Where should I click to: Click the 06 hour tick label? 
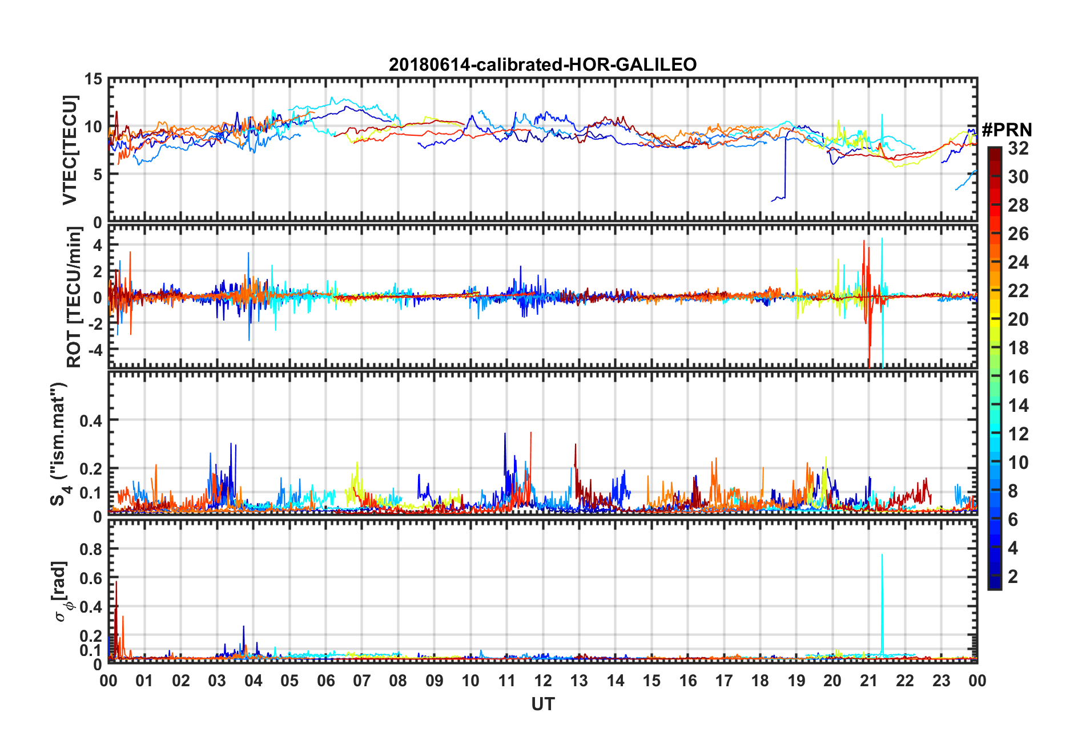click(326, 681)
